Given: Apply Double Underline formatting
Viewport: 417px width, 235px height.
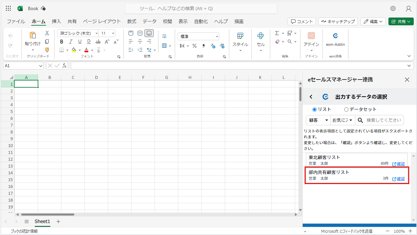Looking at the screenshot, I should 89,42.
